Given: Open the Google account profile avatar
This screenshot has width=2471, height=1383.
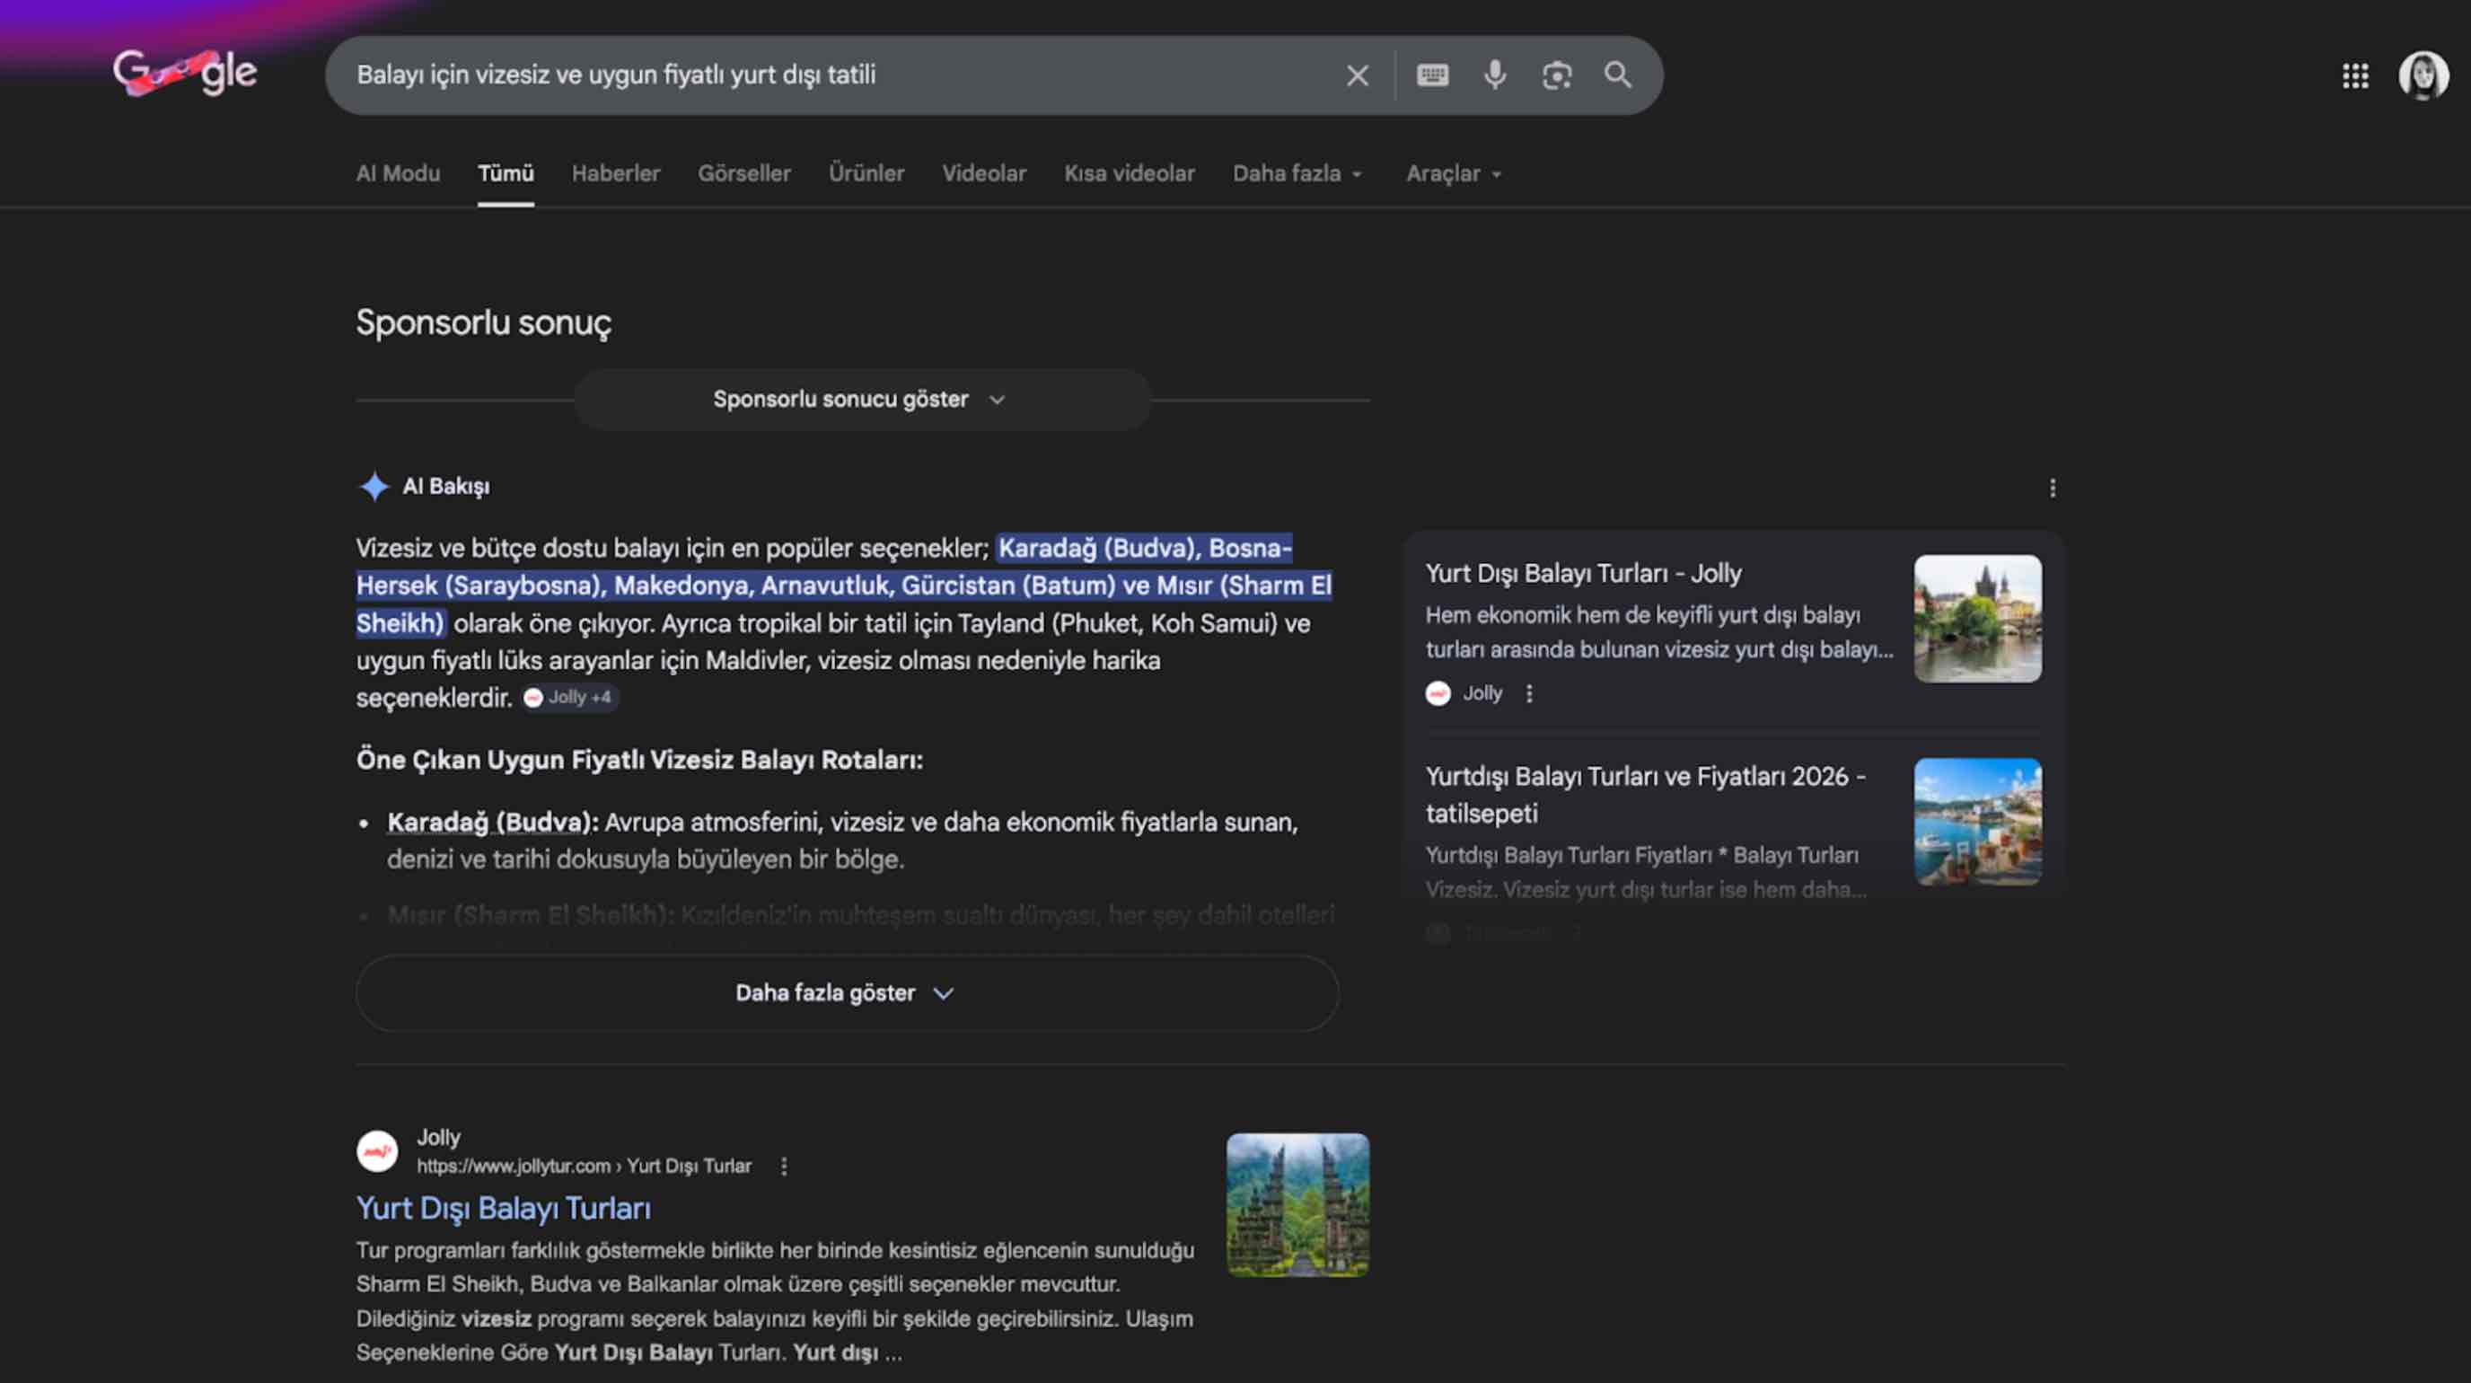Looking at the screenshot, I should tap(2423, 75).
